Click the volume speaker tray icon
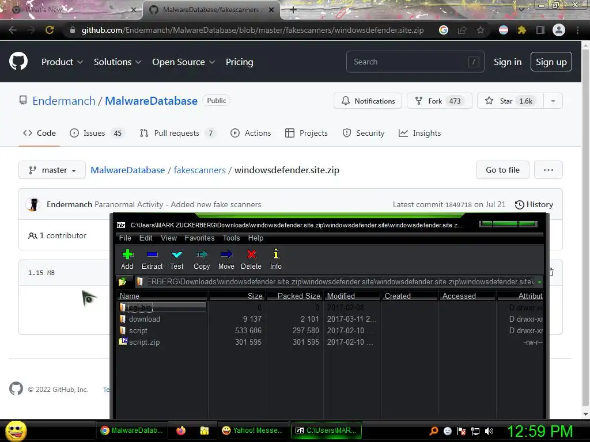This screenshot has height=442, width=590. (489, 431)
